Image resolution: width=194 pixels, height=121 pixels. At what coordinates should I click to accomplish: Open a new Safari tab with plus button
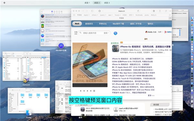[x=170, y=18]
